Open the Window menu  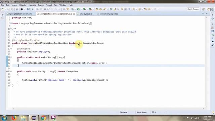point(63,5)
